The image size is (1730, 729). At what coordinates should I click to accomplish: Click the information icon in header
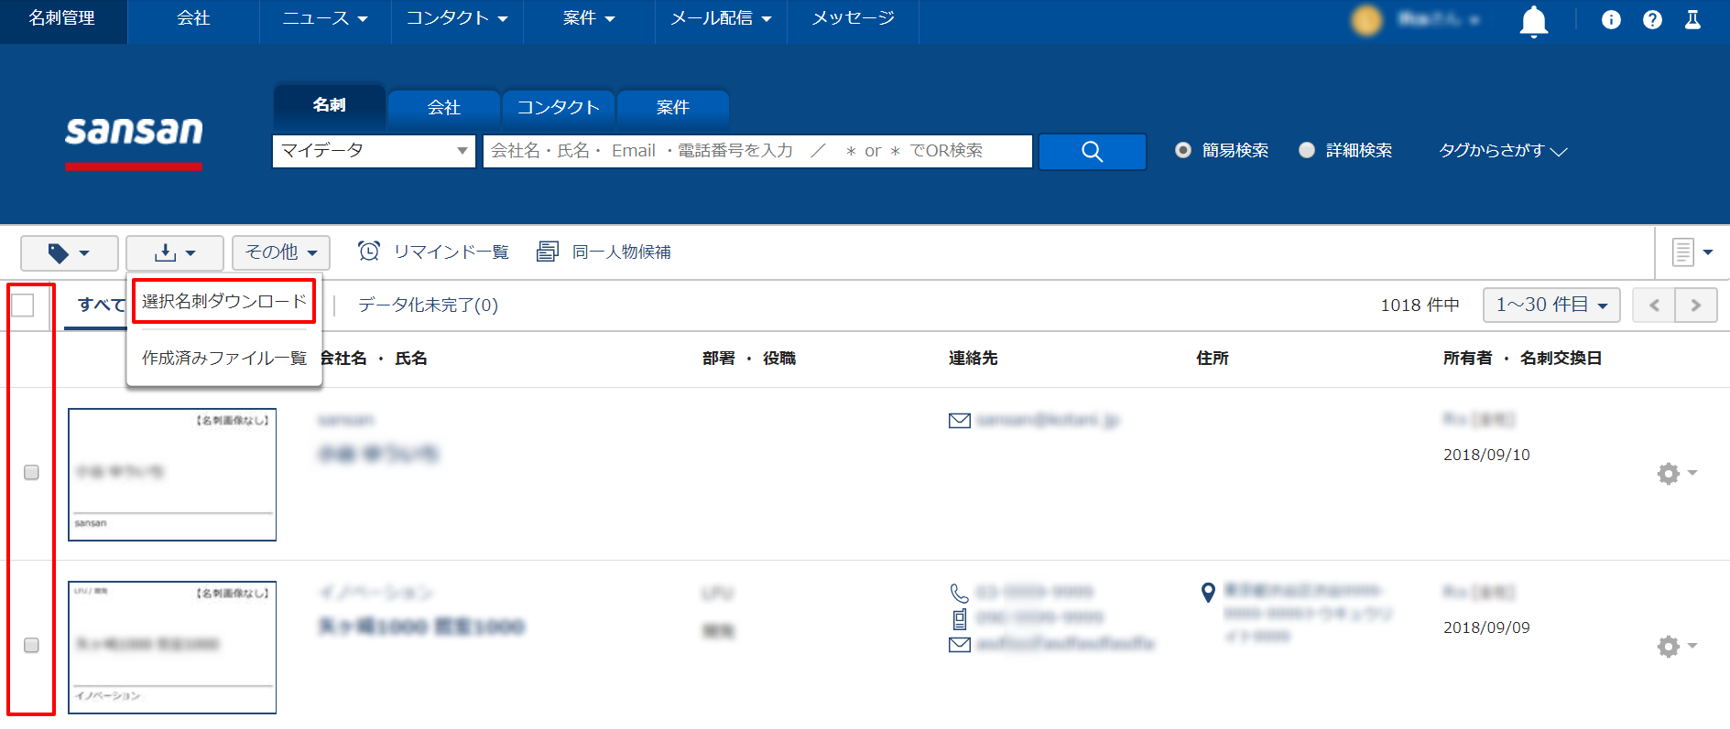click(x=1610, y=20)
